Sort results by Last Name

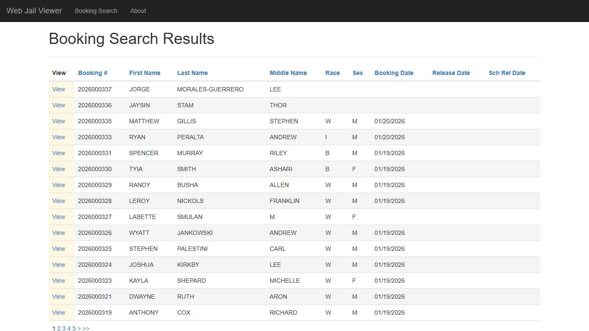(192, 73)
